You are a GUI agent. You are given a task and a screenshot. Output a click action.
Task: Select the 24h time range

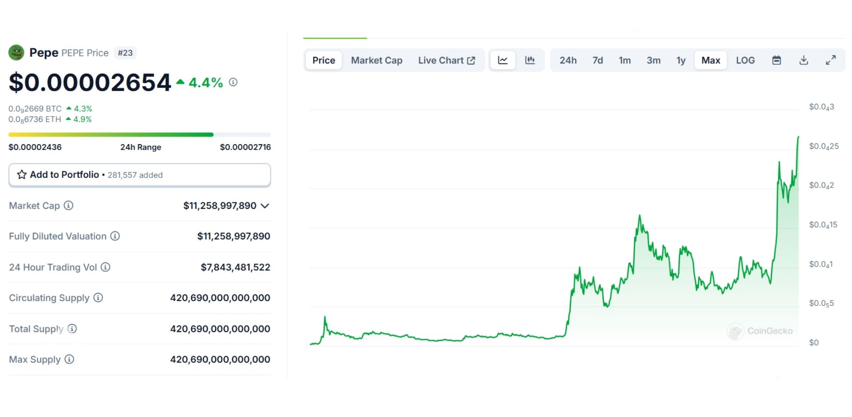(568, 60)
